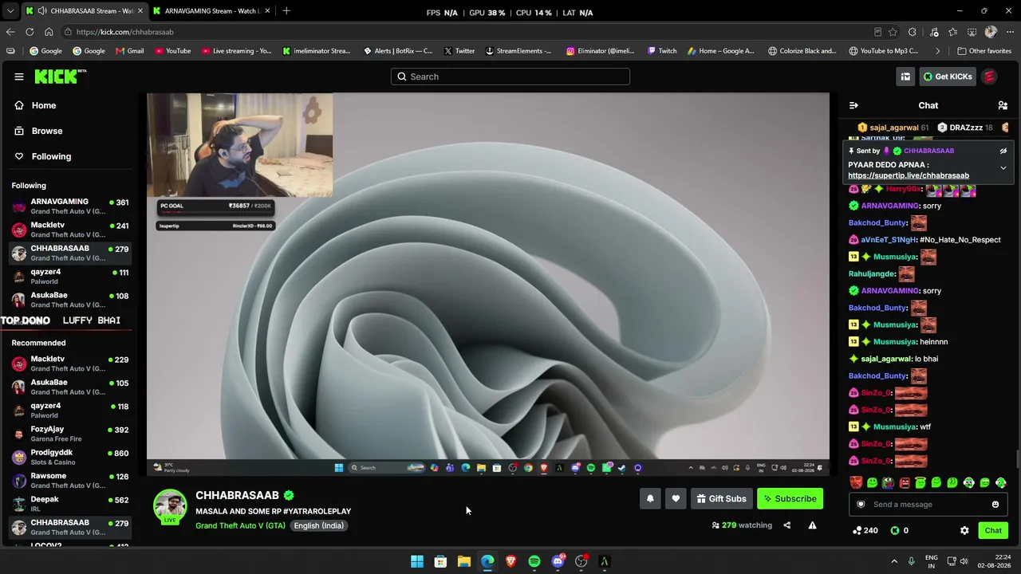Viewport: 1021px width, 574px height.
Task: Open a new browser tab
Action: pos(286,11)
